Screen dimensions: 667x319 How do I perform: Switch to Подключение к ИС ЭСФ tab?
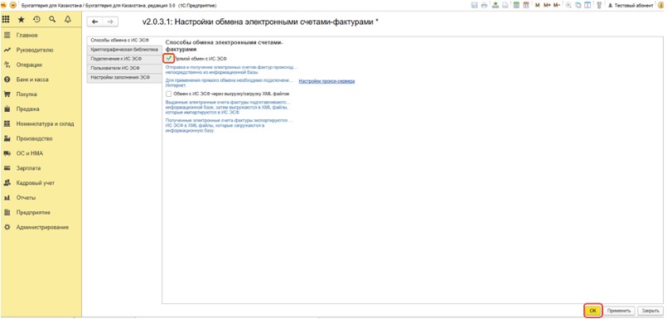pos(124,59)
